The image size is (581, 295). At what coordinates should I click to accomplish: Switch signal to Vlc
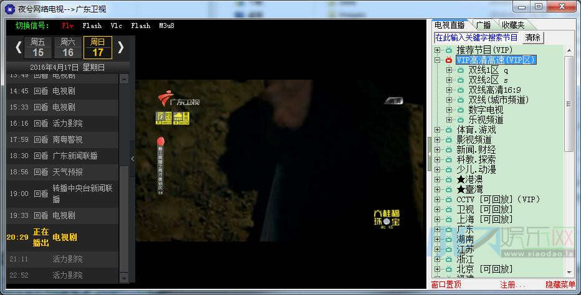point(116,26)
